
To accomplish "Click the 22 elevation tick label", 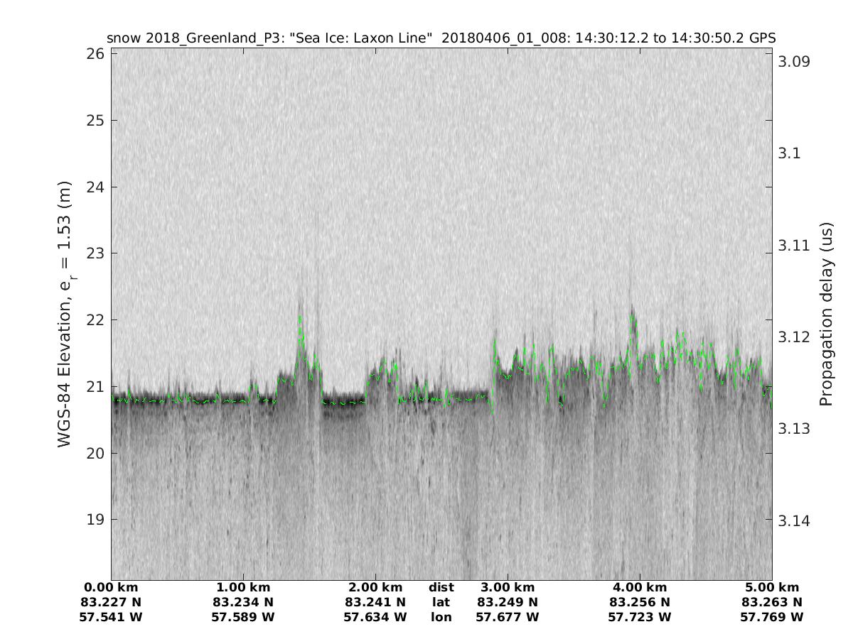I will point(97,319).
